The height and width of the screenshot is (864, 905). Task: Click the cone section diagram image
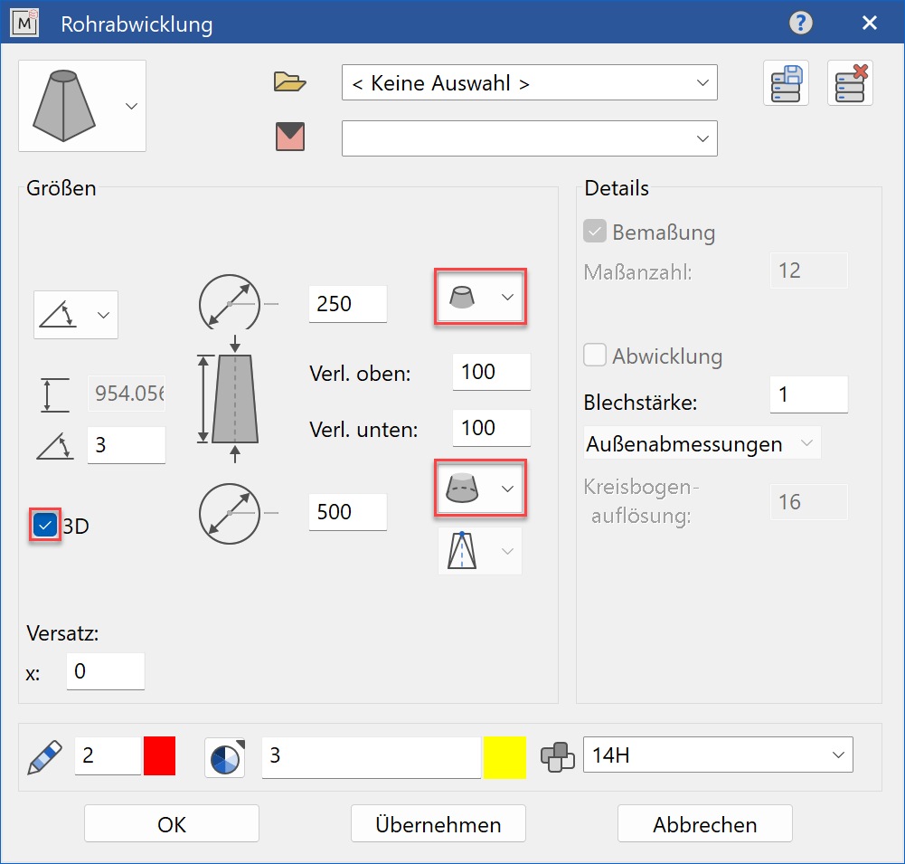(x=229, y=398)
